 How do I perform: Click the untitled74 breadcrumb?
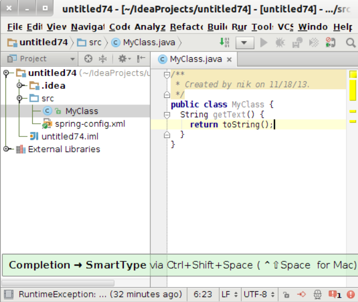pyautogui.click(x=38, y=43)
